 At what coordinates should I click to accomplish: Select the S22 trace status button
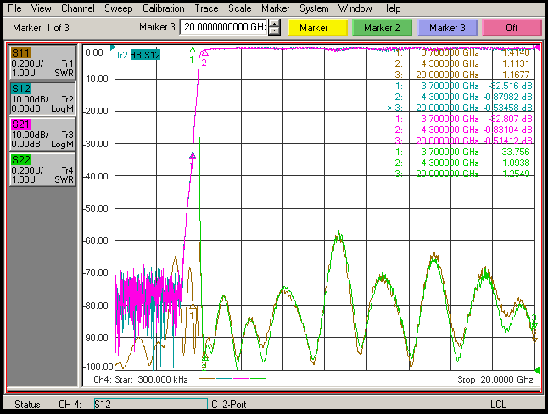coord(42,169)
